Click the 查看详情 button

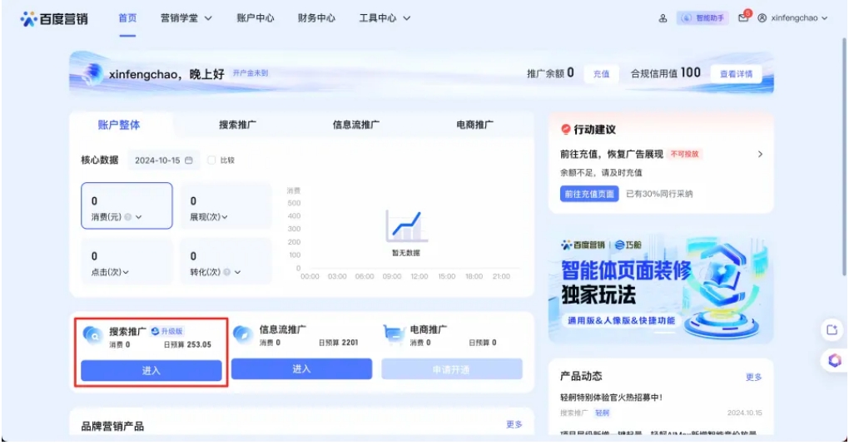[736, 74]
